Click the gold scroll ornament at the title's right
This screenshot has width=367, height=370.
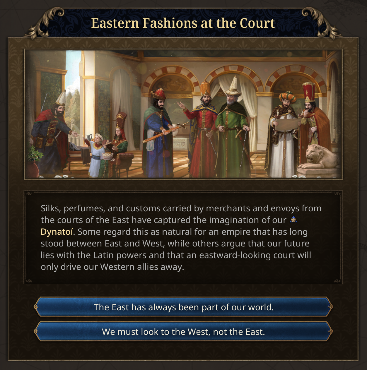point(322,23)
